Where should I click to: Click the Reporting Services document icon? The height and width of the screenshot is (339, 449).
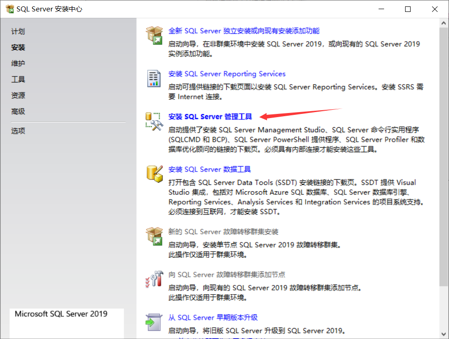(x=154, y=78)
